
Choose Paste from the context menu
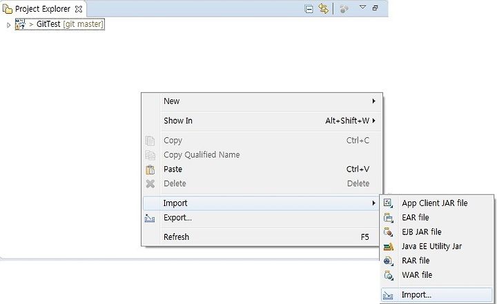pos(262,169)
